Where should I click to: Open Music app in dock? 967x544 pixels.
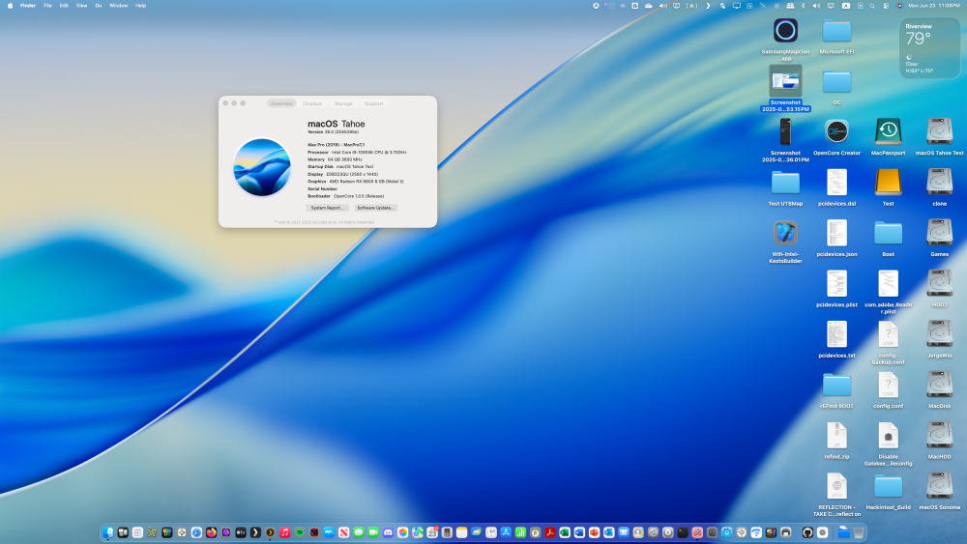pos(285,532)
